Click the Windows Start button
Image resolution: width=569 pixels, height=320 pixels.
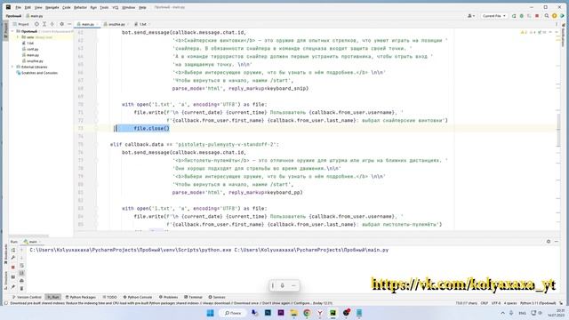210,313
